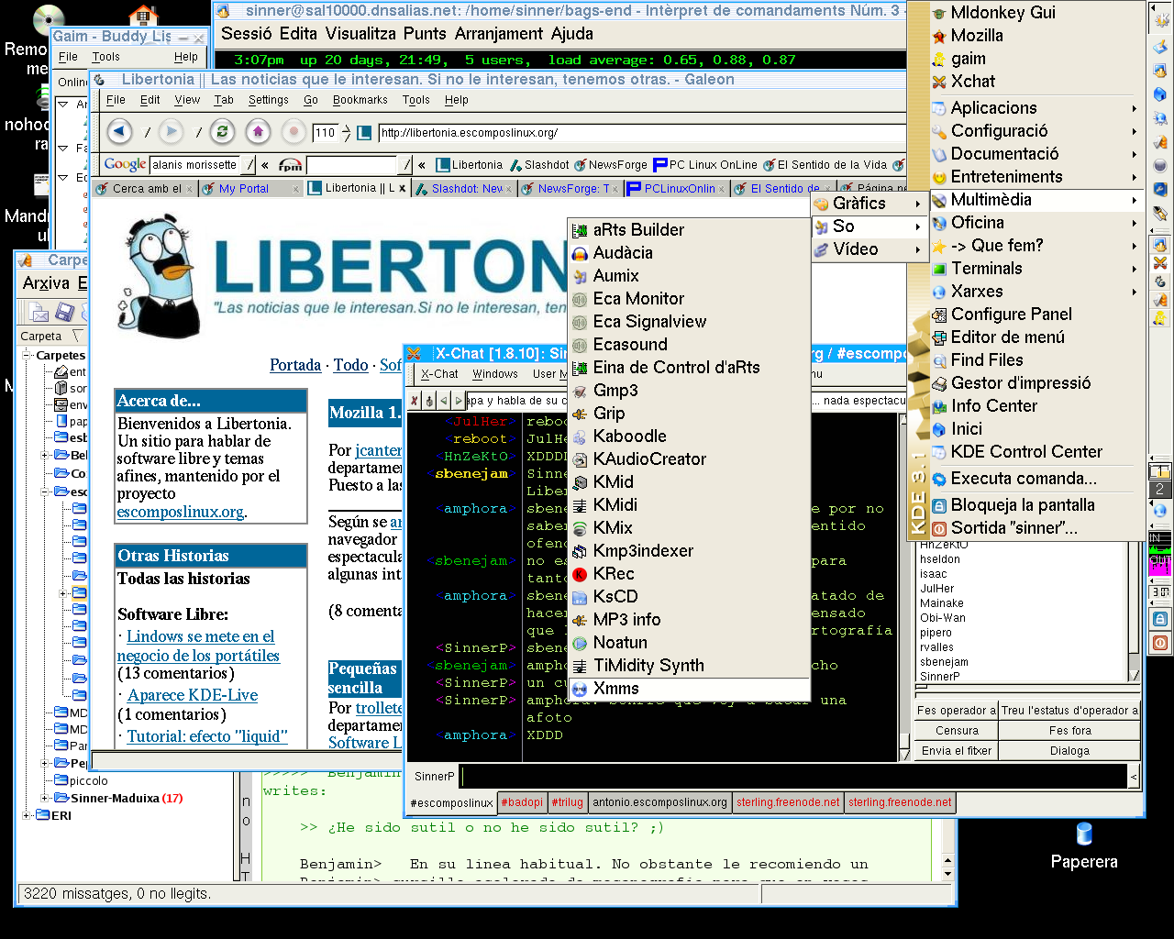Click the PC Linux OnLine bookmark in Galeon
This screenshot has height=939, width=1174.
click(705, 165)
